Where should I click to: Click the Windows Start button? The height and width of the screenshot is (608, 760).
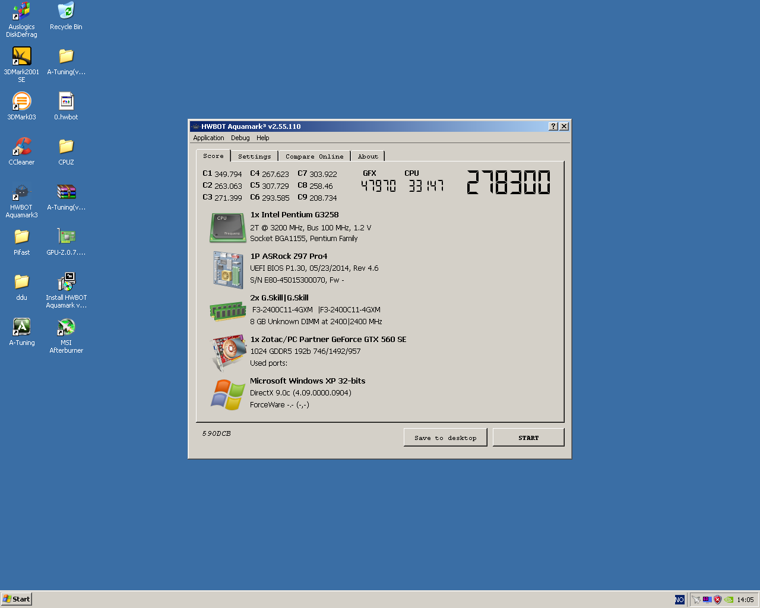pos(16,599)
